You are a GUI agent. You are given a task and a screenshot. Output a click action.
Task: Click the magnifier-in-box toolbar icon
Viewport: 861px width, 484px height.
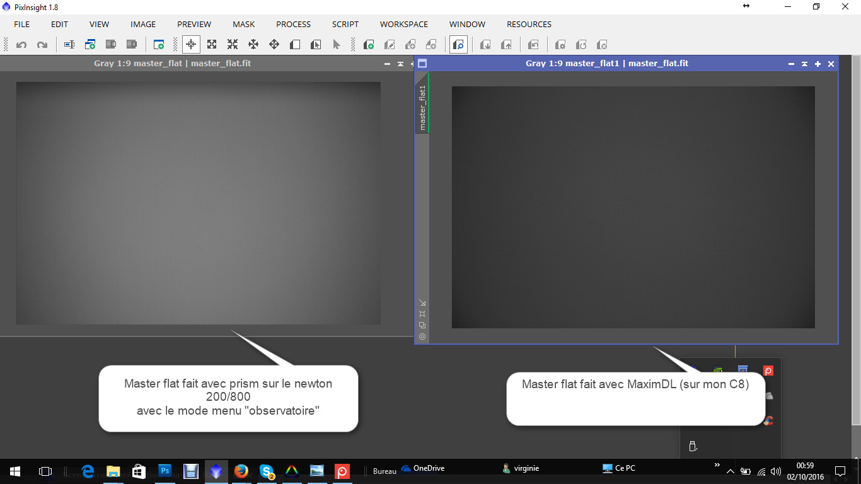click(x=458, y=45)
